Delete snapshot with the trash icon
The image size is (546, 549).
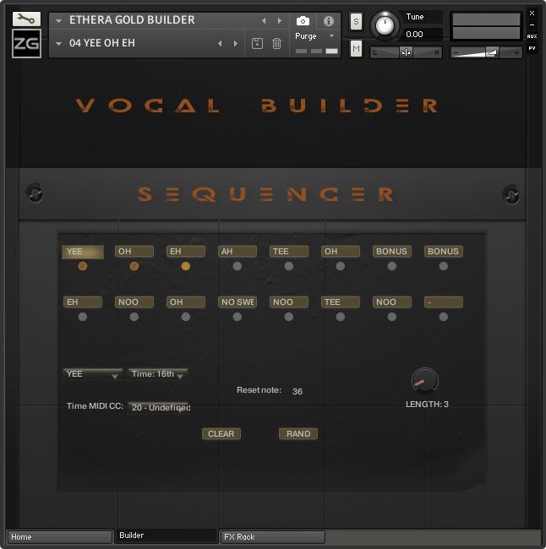coord(276,43)
